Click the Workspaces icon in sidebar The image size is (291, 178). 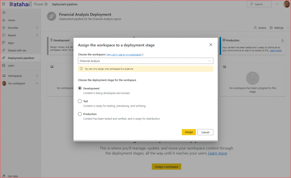point(4,76)
